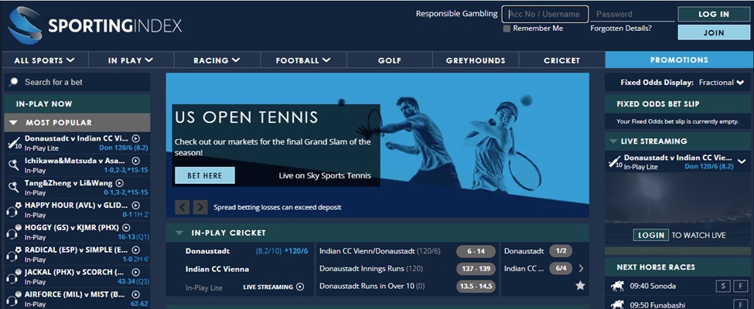Go to previous promotional banner slide
Viewport: 754px width, 309px height.
[x=182, y=207]
